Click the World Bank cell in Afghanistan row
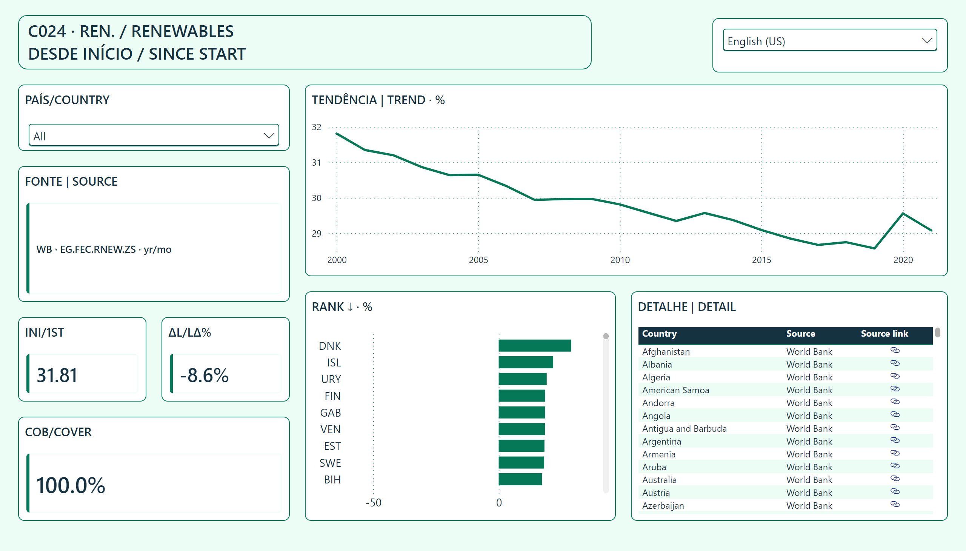 click(x=809, y=352)
